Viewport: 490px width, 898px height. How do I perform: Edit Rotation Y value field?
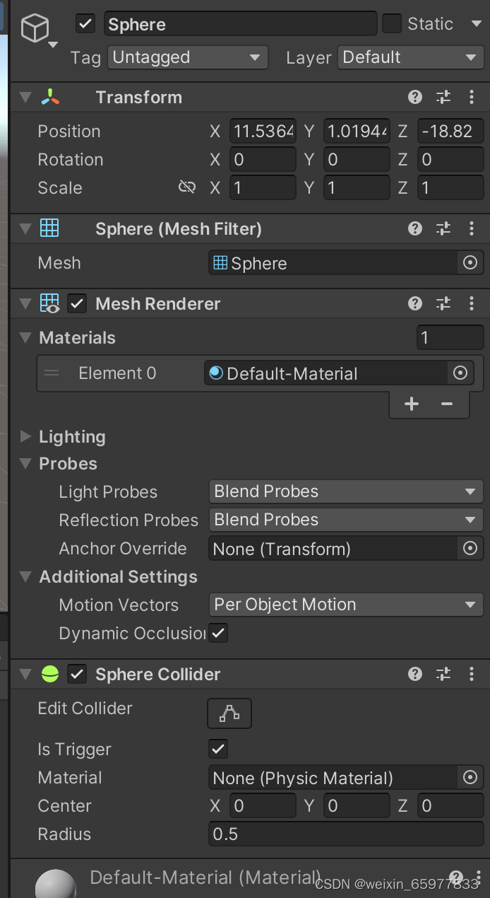click(357, 160)
